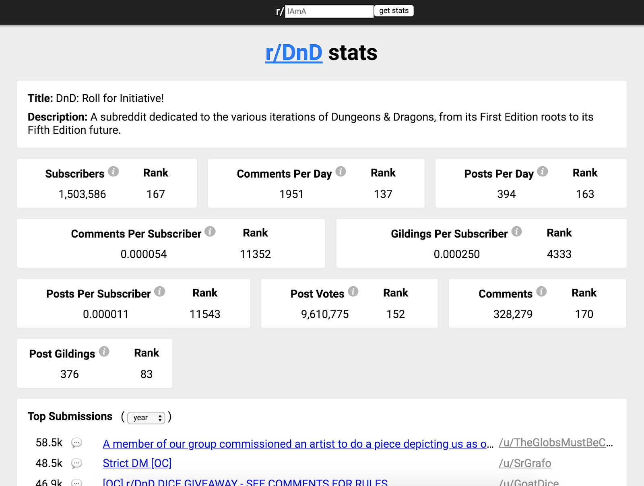Click the Subscribers info icon

(x=114, y=172)
